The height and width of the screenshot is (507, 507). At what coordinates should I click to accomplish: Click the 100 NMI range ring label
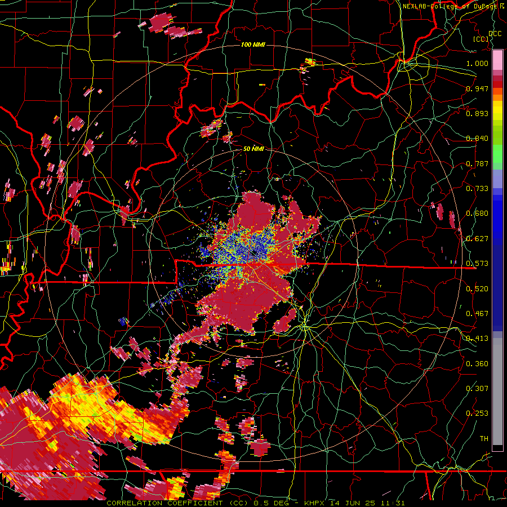tap(253, 45)
